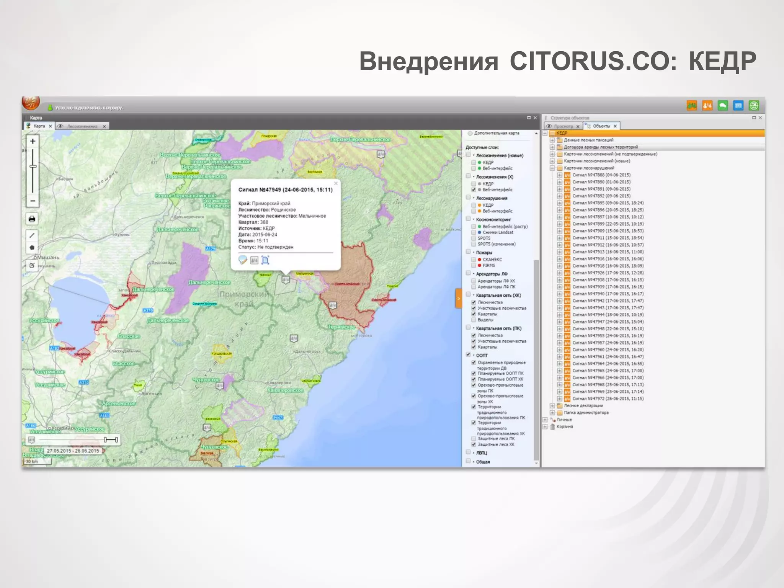Viewport: 784px width, 588px height.
Task: Click the comment bubble icon in signal popup
Action: pyautogui.click(x=243, y=260)
